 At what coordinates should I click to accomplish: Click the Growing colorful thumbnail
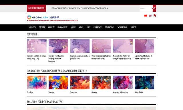[x=102, y=82]
